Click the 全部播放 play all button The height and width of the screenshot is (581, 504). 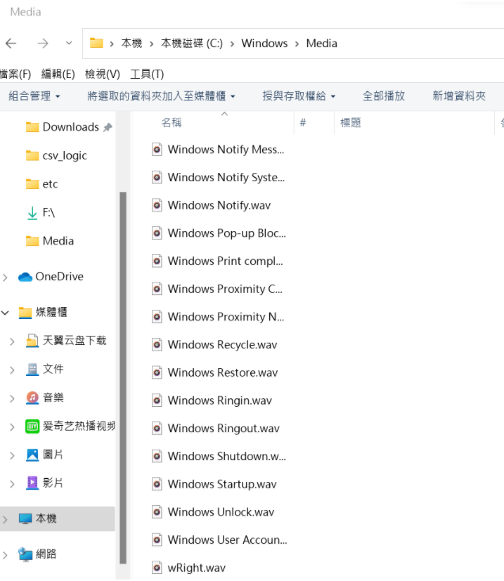point(384,96)
